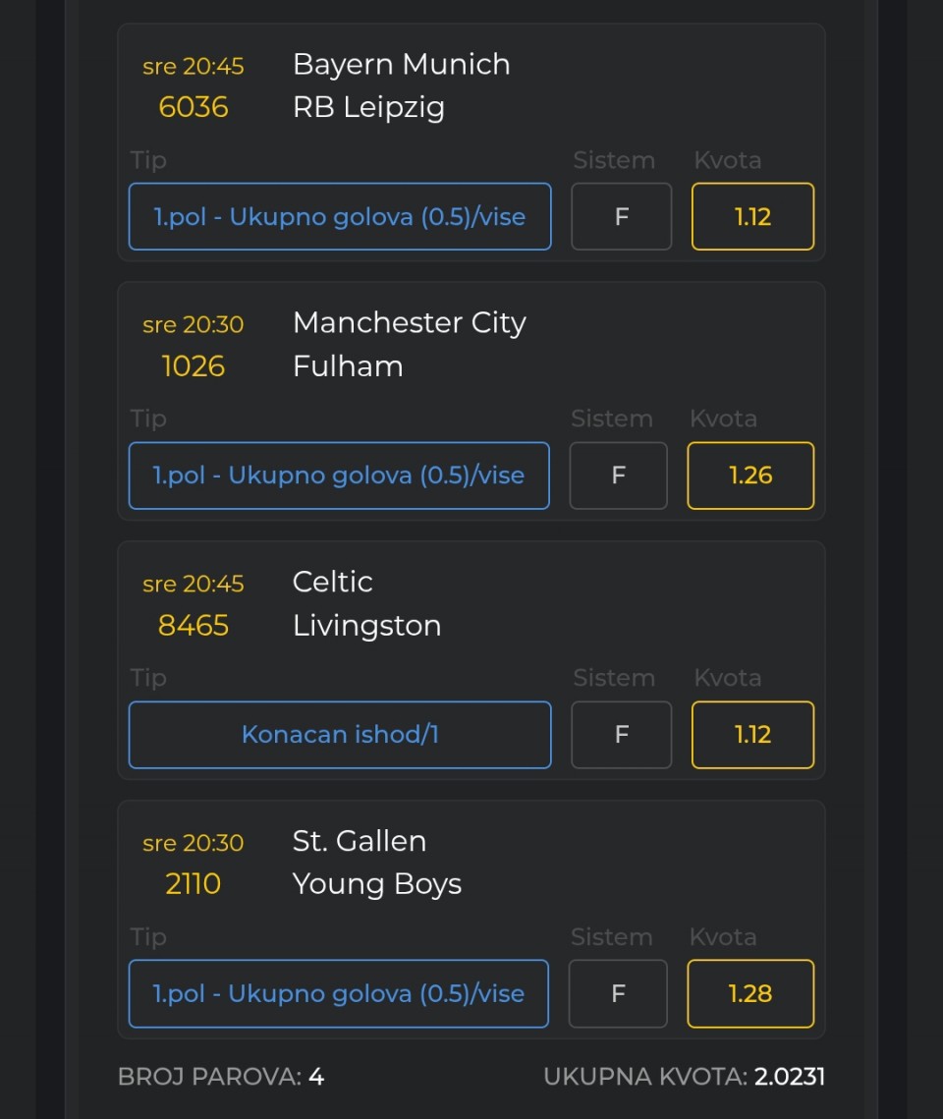Select system F box for Celtic match

click(x=621, y=735)
